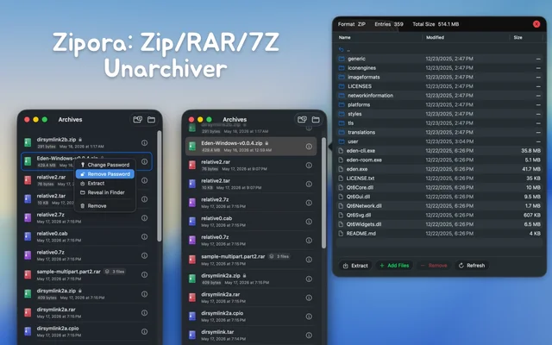Open info for relative2.tar in middle window
This screenshot has height=345, width=552.
[x=309, y=184]
